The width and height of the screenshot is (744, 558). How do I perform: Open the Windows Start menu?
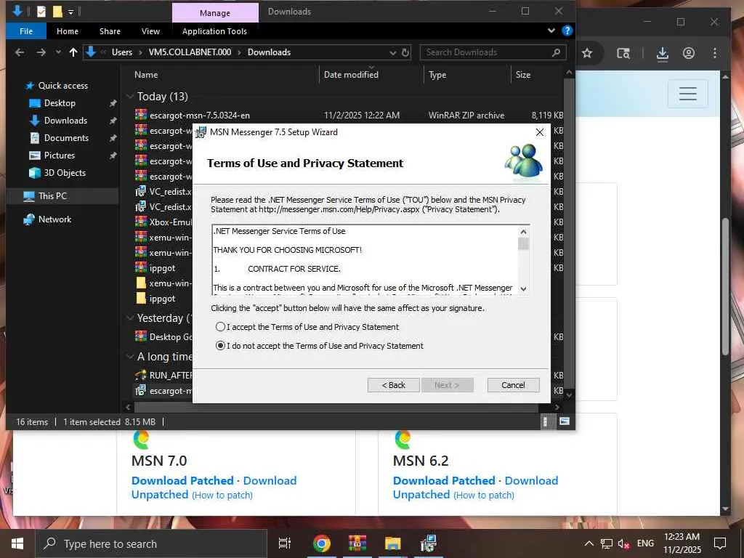tap(17, 543)
